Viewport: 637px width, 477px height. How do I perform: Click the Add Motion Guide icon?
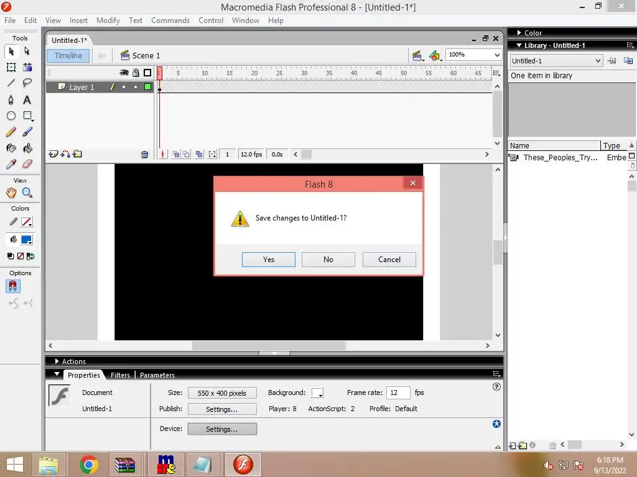[x=65, y=154]
